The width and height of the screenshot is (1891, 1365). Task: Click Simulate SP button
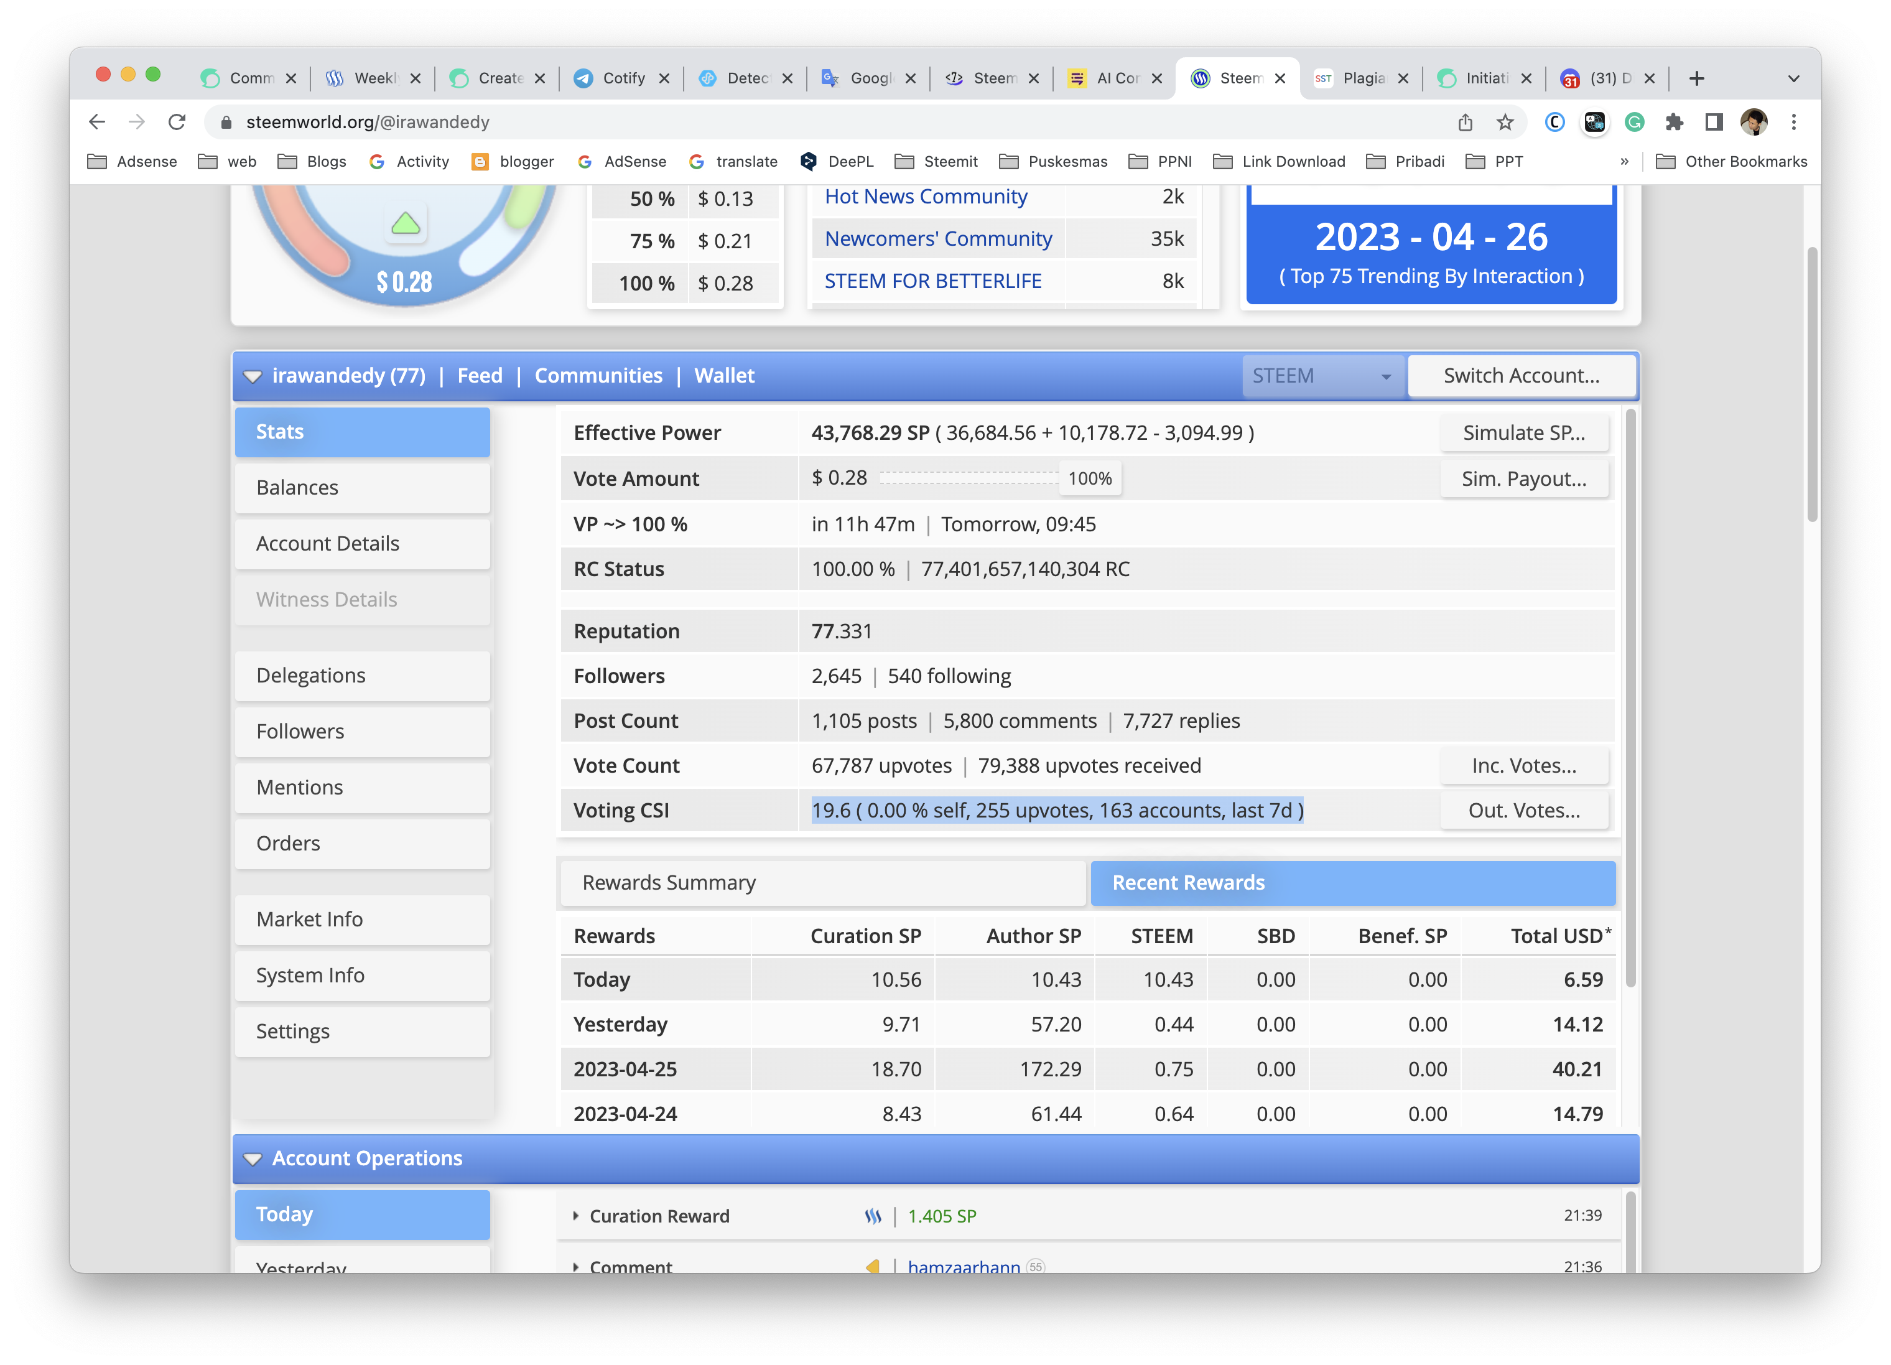(x=1524, y=433)
